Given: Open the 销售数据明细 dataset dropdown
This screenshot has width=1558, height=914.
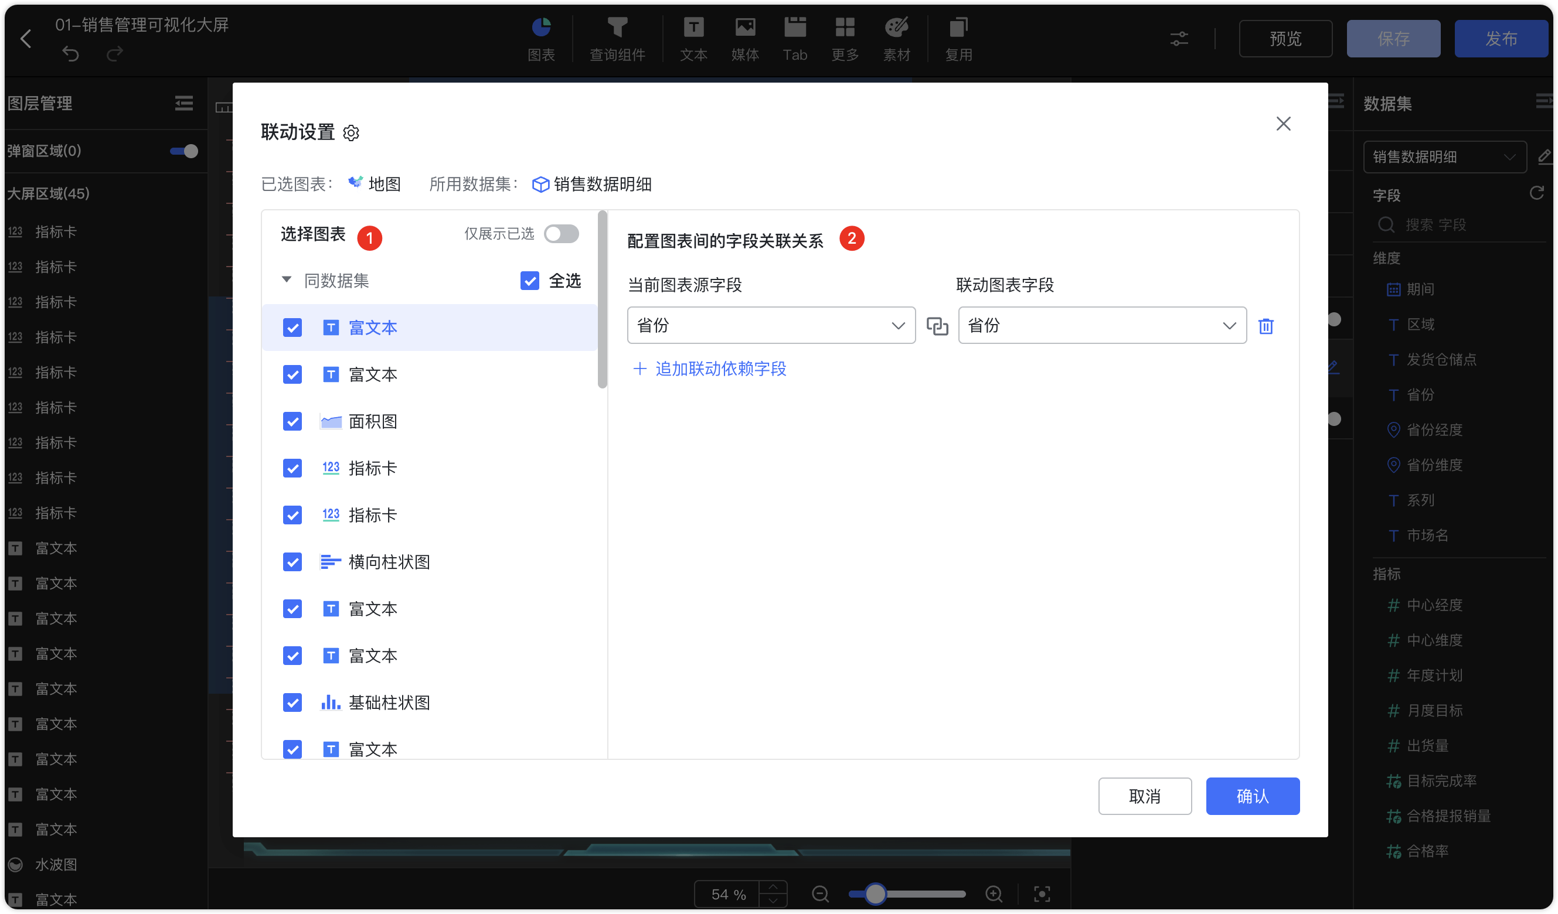Looking at the screenshot, I should coord(1444,157).
